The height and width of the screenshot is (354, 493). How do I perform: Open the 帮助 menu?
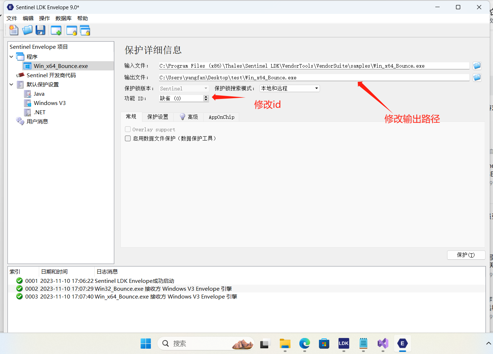pos(83,19)
